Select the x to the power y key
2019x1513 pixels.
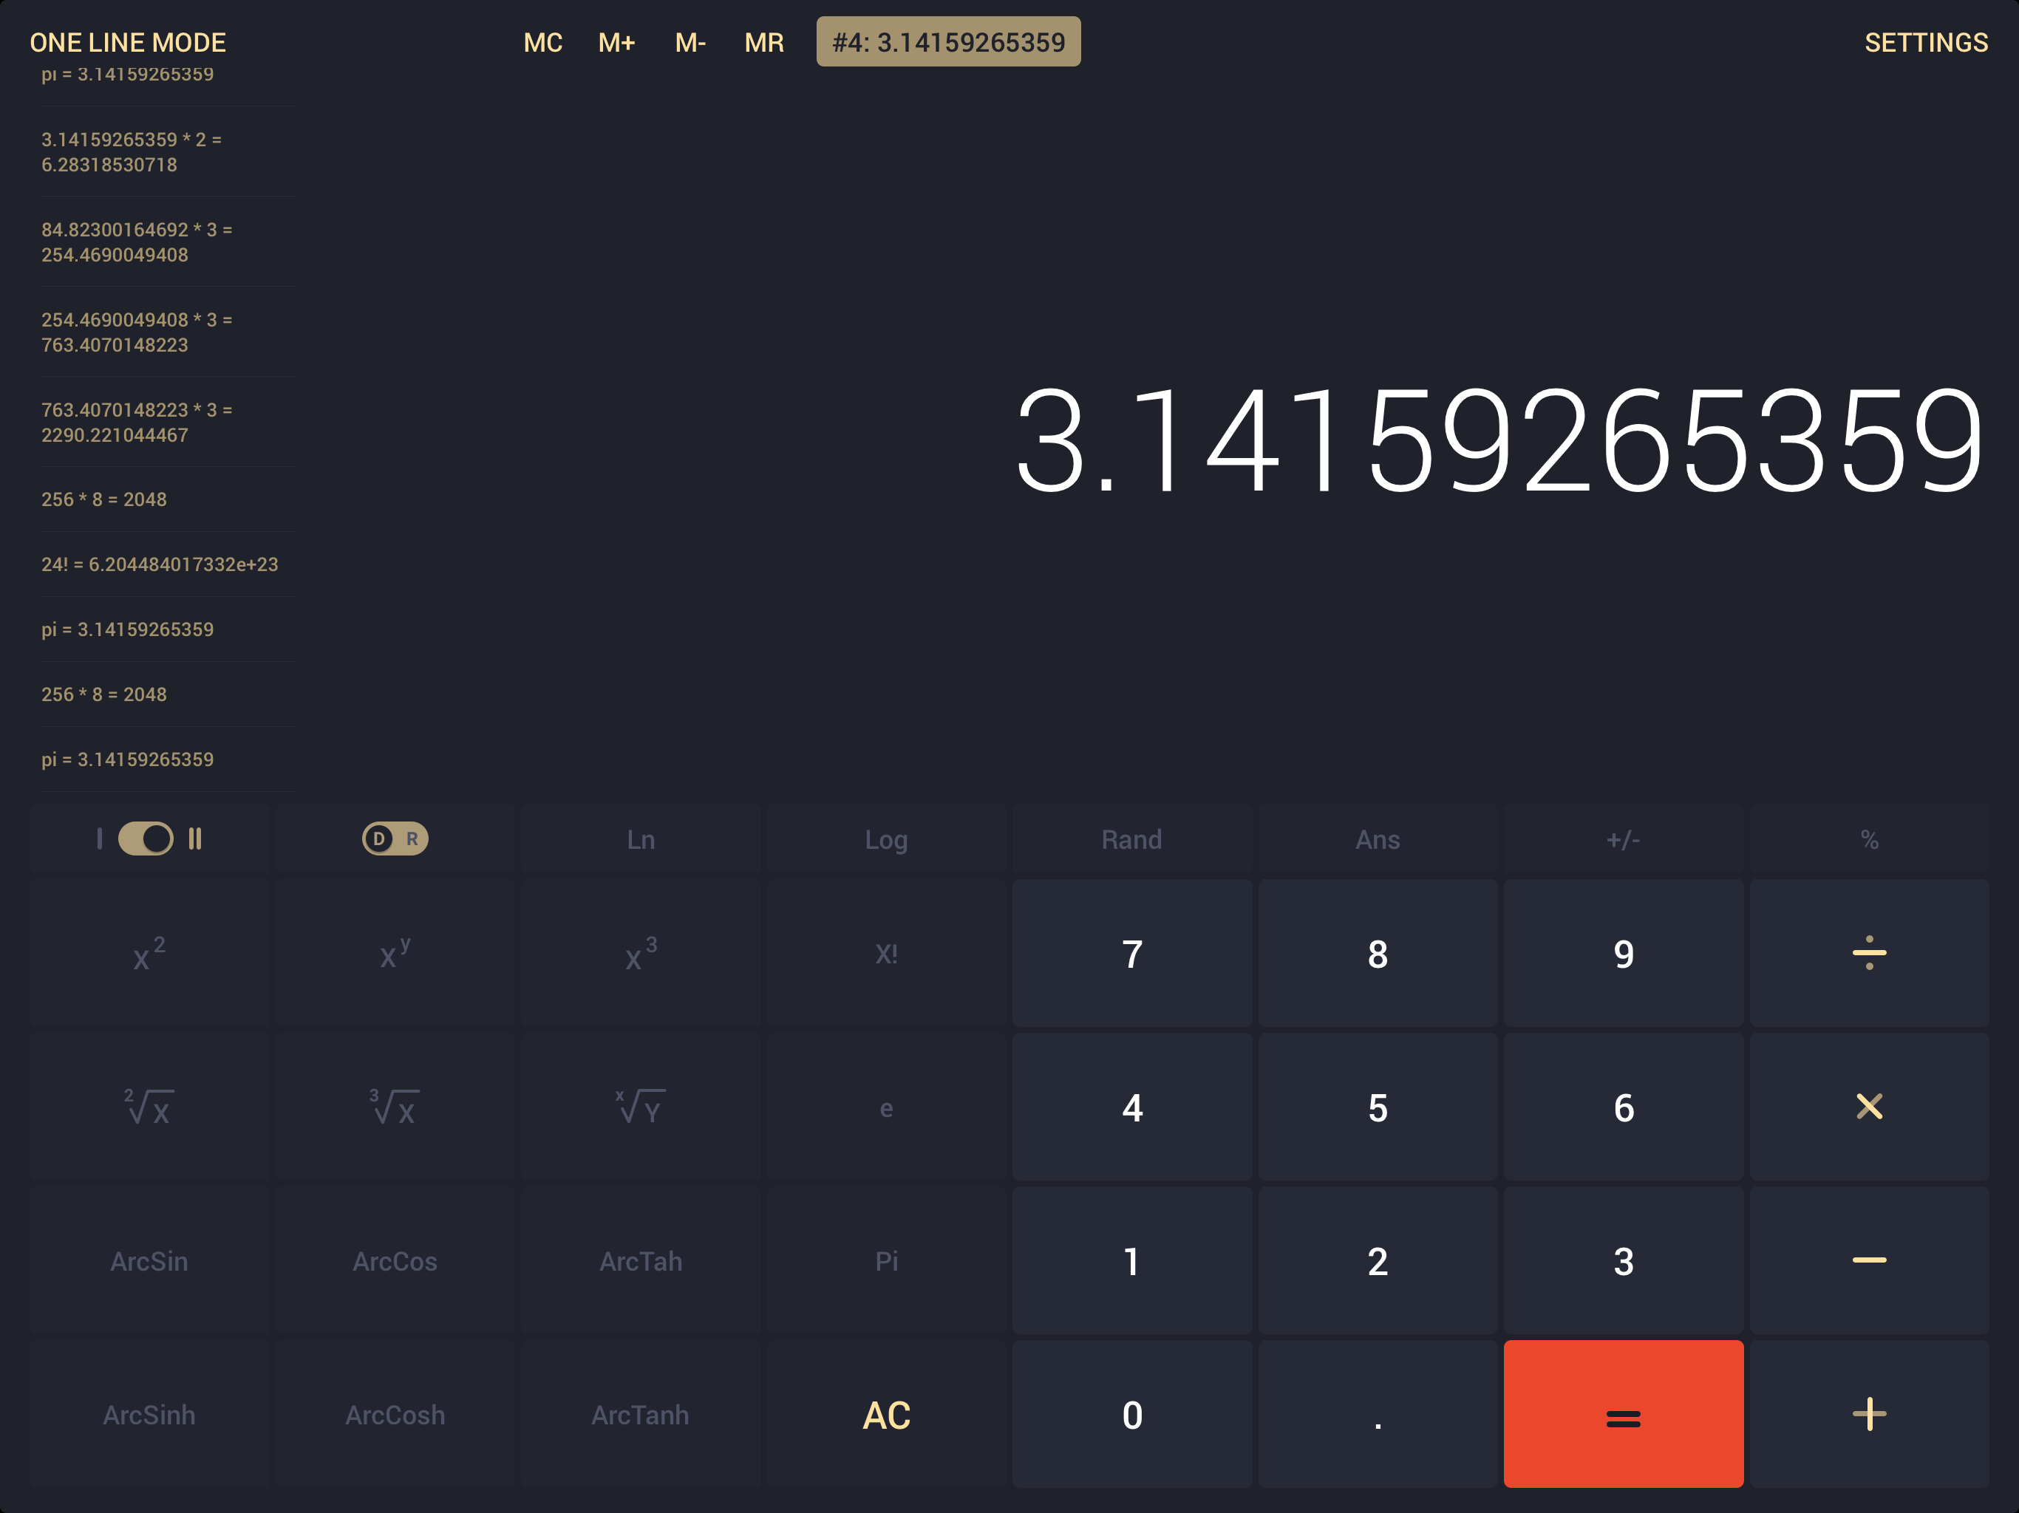click(x=395, y=954)
